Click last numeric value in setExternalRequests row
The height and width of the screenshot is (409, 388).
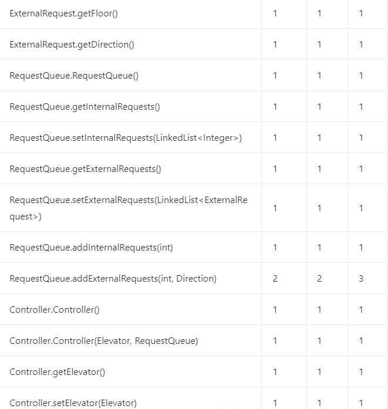click(x=361, y=208)
